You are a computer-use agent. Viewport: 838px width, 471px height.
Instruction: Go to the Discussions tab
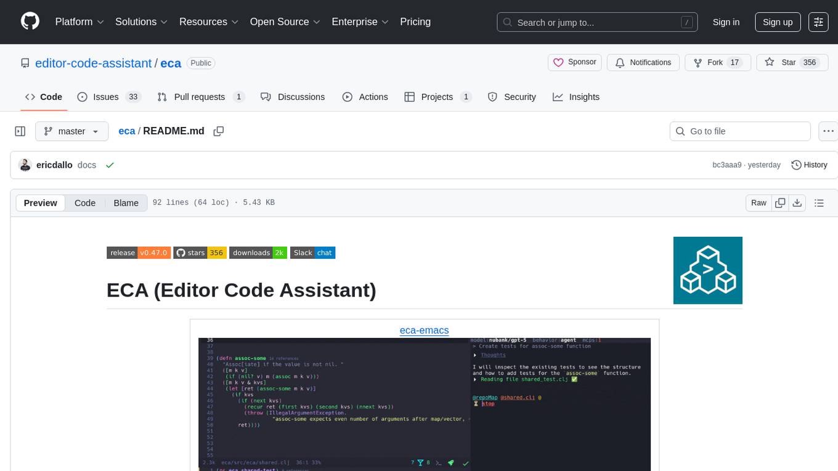[x=293, y=97]
